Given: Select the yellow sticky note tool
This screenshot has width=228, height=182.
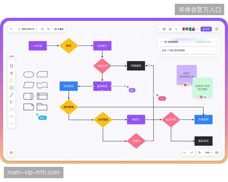Looking at the screenshot, I should [x=11, y=80].
